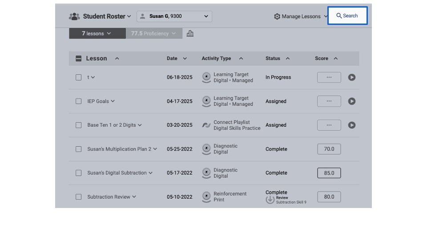This screenshot has width=427, height=240.
Task: Play the IEP Goals lesson
Action: pos(351,101)
